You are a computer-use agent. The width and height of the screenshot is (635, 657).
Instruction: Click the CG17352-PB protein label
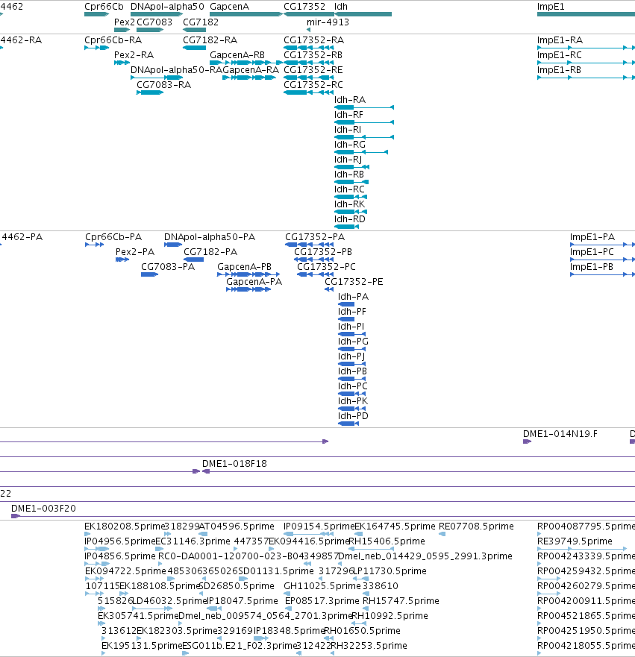click(323, 252)
